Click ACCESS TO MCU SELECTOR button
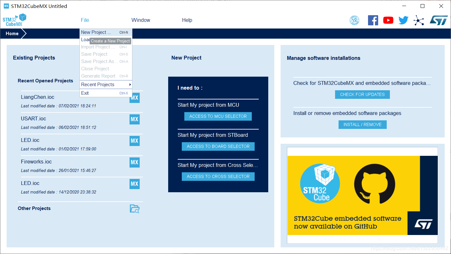Image resolution: width=451 pixels, height=254 pixels. click(218, 116)
